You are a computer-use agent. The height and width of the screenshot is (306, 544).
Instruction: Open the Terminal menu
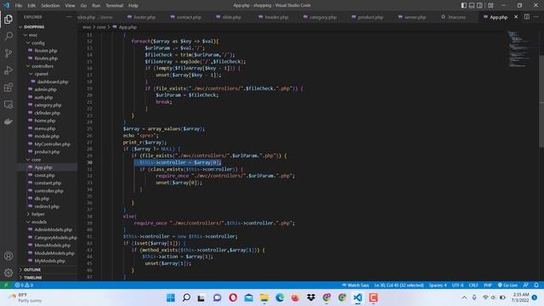tap(114, 6)
